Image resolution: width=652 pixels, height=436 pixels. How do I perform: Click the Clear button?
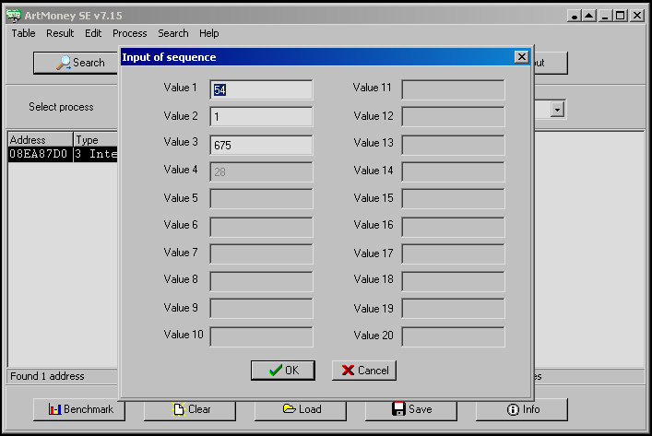click(190, 409)
